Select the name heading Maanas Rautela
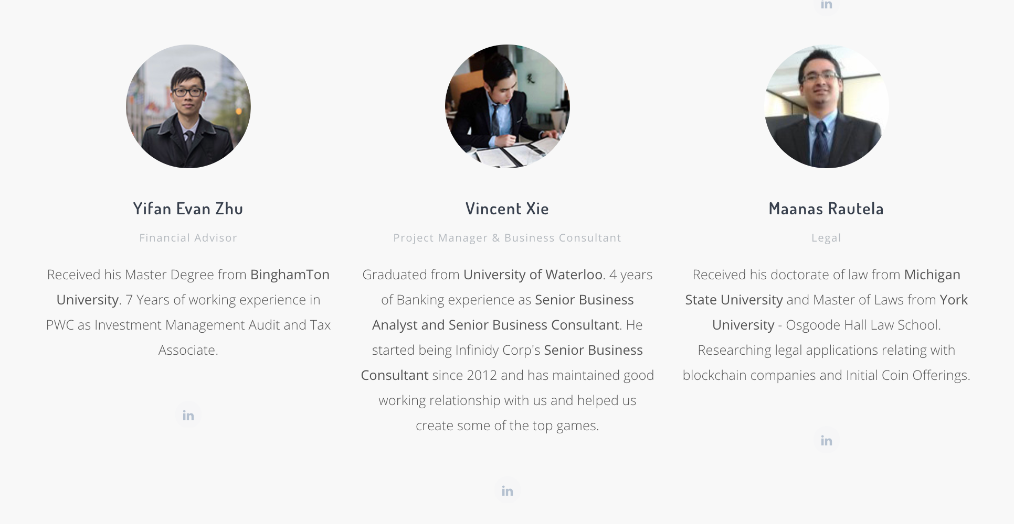The height and width of the screenshot is (524, 1014). (x=826, y=209)
